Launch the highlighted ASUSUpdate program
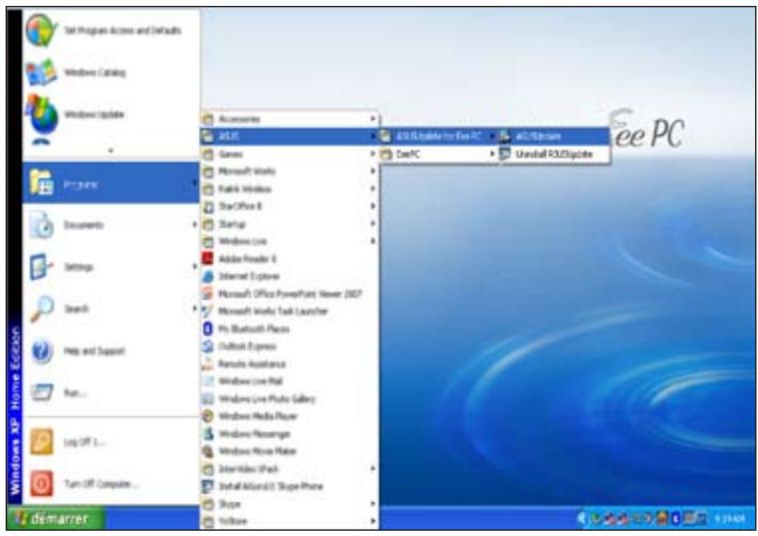The image size is (758, 536). pyautogui.click(x=554, y=137)
